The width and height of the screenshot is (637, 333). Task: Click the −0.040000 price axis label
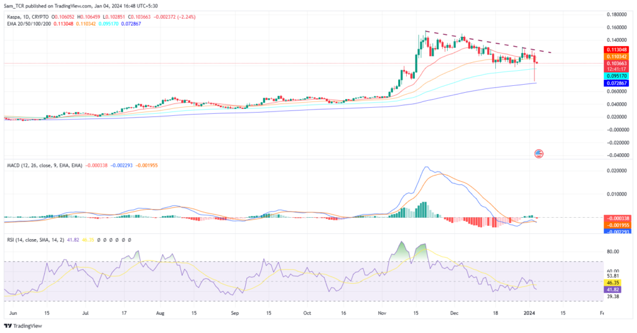tap(616, 156)
